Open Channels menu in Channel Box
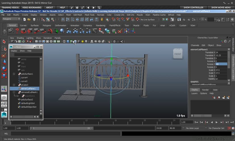The height and width of the screenshot is (141, 235). 195,45
